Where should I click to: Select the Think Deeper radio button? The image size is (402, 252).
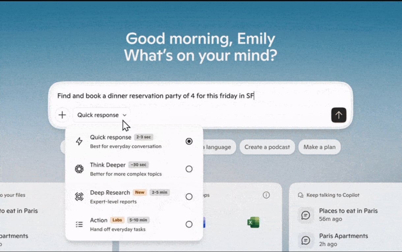point(189,169)
